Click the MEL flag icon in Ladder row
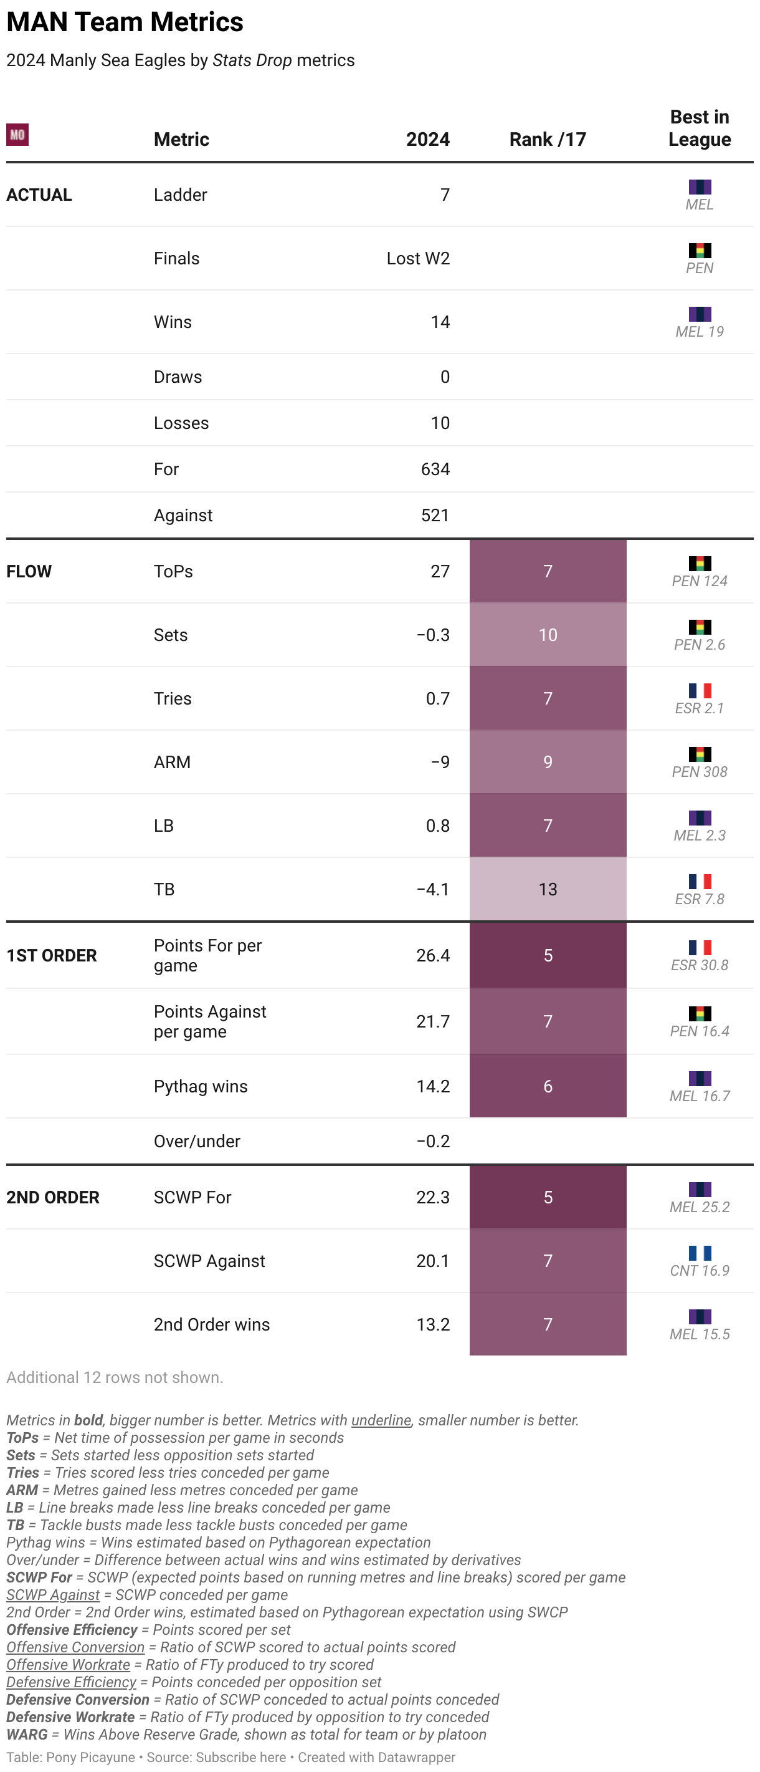 (x=700, y=187)
